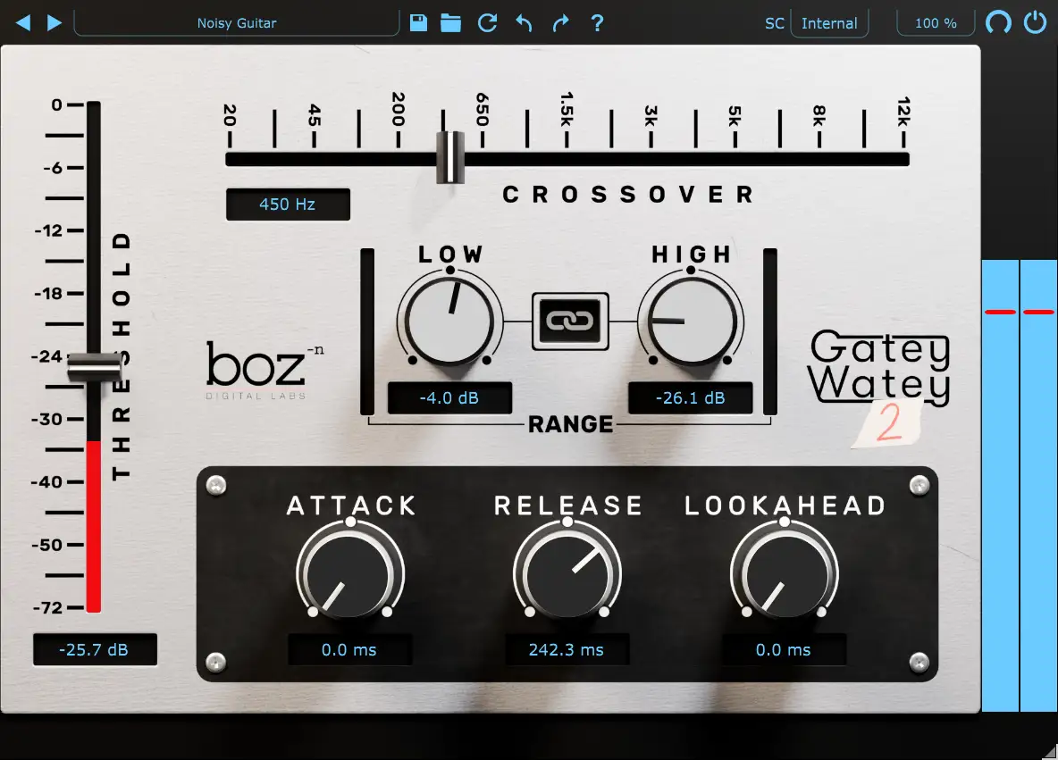Screen dimensions: 1058x760
Task: Click the 450 Hz crossover value field
Action: tap(288, 205)
